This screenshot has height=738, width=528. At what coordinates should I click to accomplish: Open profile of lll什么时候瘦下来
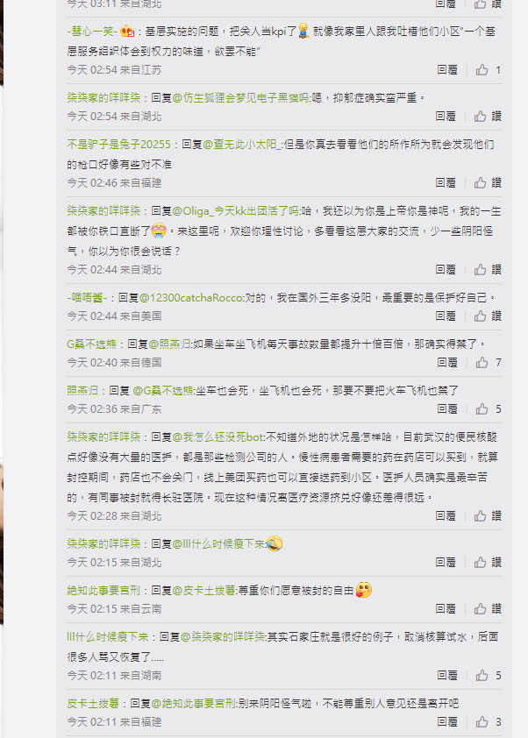point(107,637)
